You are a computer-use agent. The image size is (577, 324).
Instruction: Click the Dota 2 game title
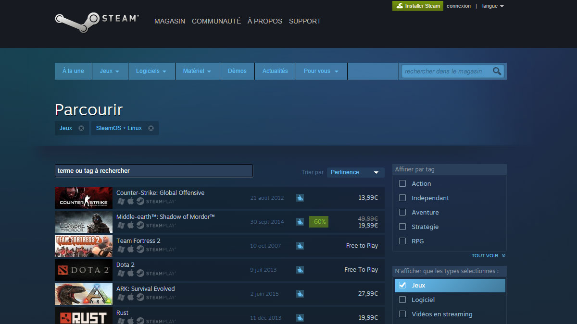tap(125, 265)
